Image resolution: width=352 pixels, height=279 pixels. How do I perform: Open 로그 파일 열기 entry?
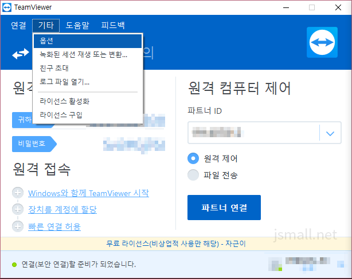[88, 82]
